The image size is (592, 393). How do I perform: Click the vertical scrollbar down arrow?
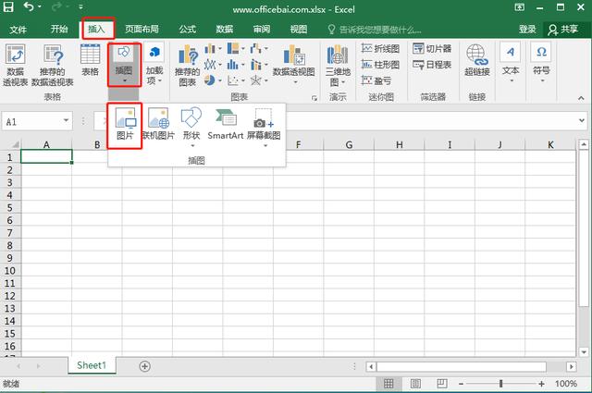tap(584, 351)
